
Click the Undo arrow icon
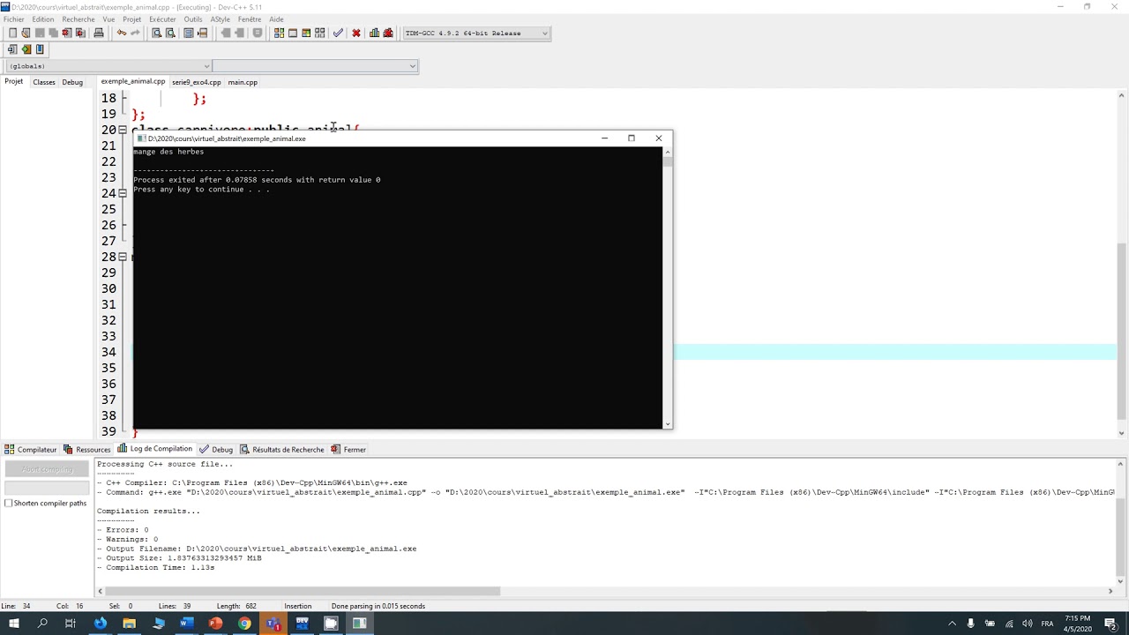[x=122, y=34]
